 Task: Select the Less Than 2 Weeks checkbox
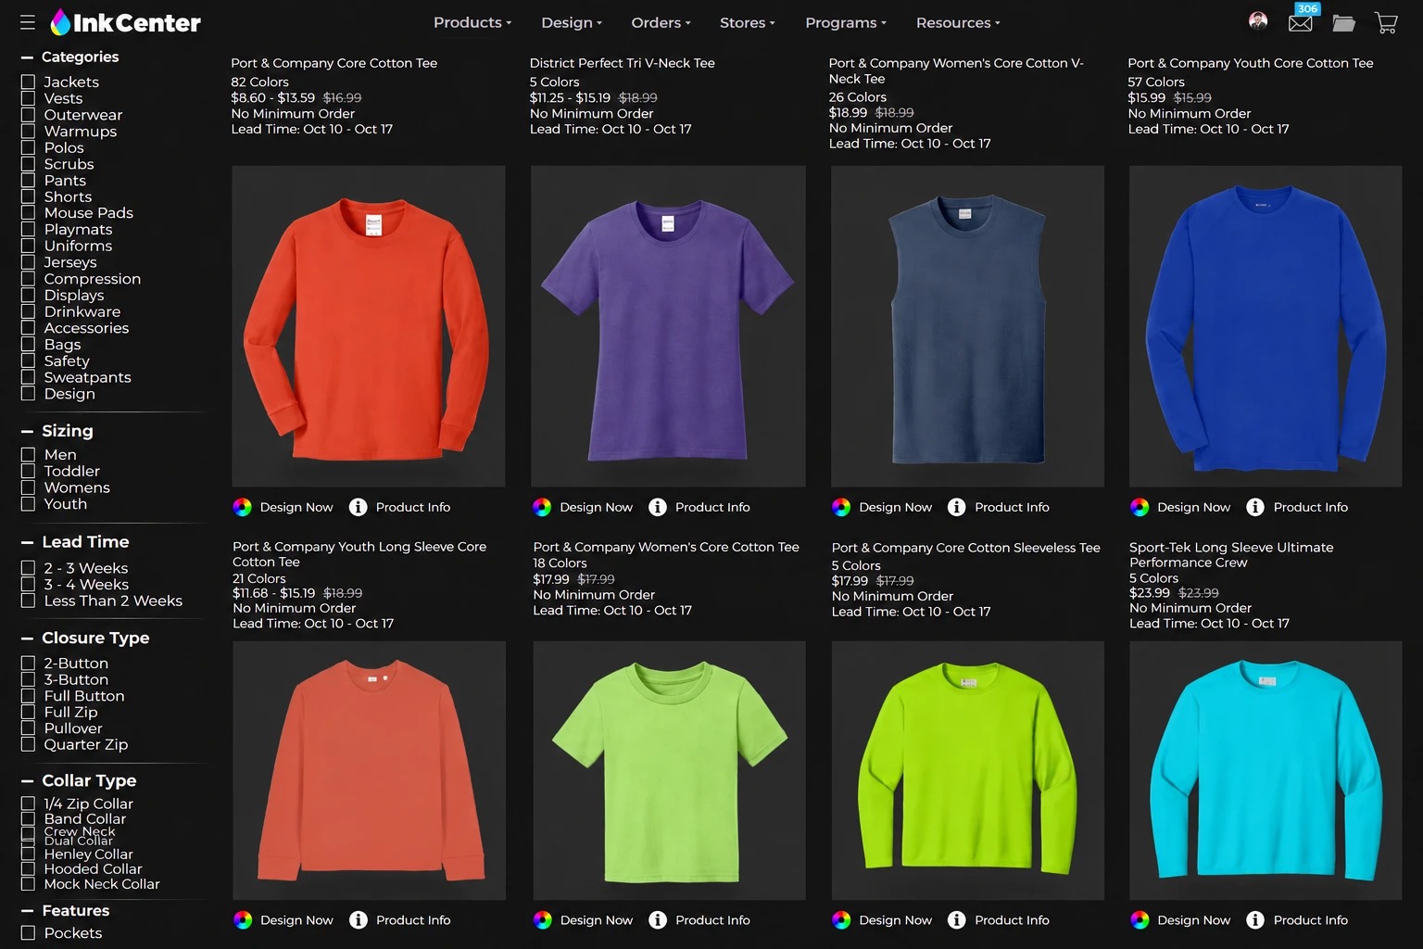pyautogui.click(x=28, y=601)
